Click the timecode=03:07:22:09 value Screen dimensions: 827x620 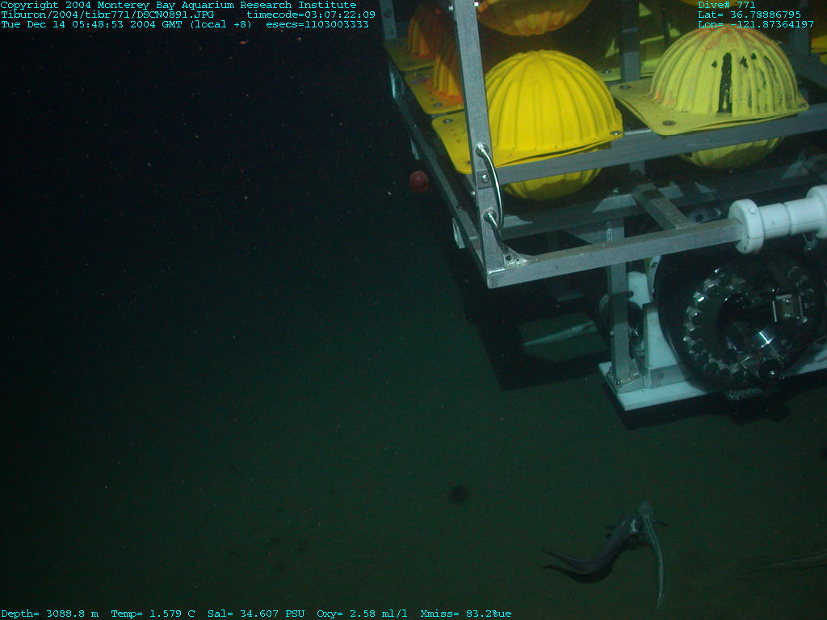coord(311,15)
